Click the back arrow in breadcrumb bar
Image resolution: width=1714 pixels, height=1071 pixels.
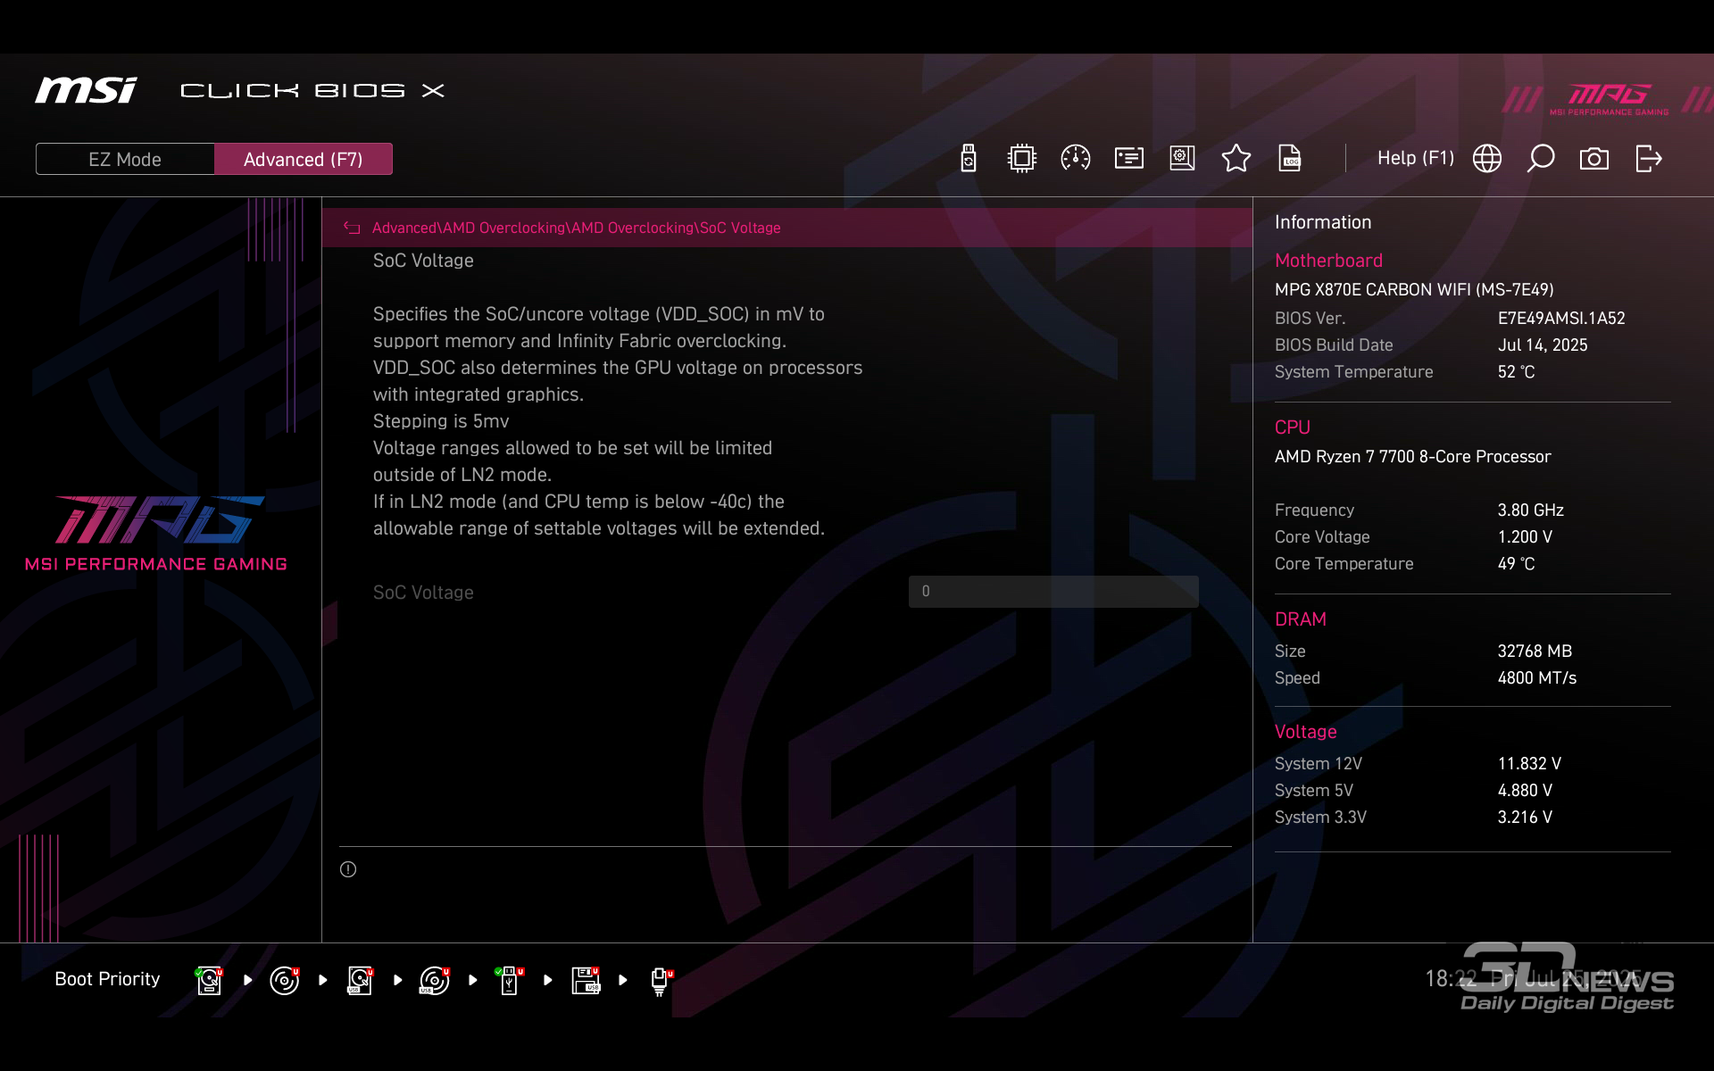(x=352, y=228)
